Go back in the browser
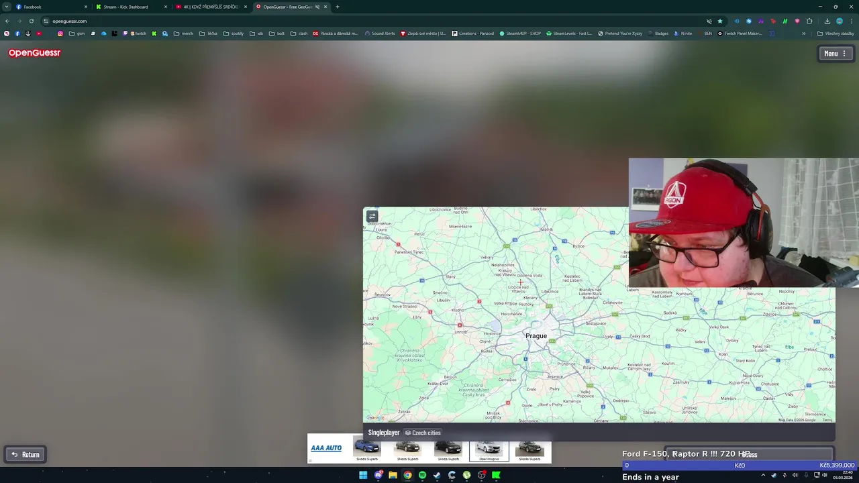Screen dimensions: 859x483 point(7,21)
